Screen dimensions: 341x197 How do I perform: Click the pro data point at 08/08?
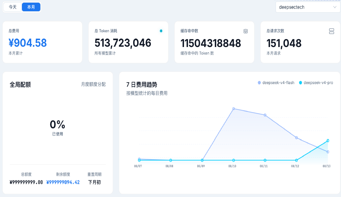[x=171, y=160]
